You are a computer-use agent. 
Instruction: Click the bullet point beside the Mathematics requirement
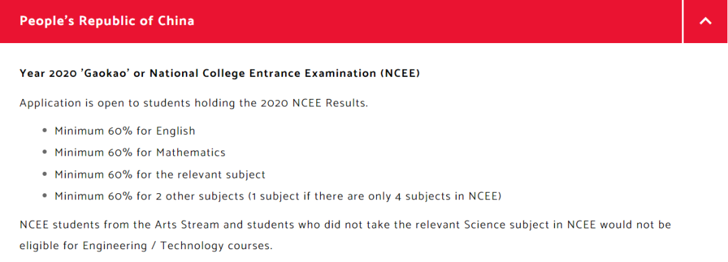click(44, 153)
